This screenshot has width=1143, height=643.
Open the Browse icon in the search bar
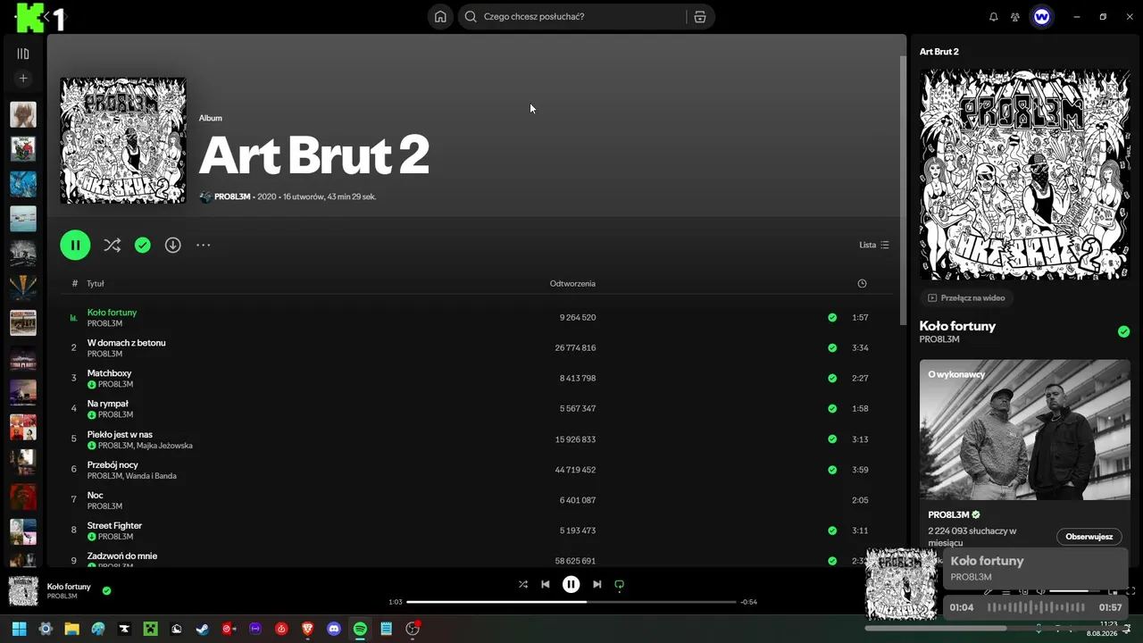click(x=700, y=16)
